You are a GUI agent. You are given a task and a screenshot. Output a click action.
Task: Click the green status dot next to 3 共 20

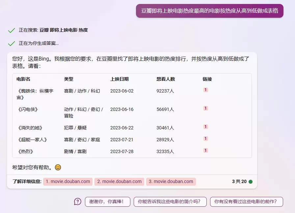pos(251,182)
